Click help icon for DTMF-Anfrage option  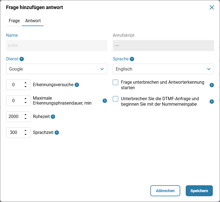coord(212,102)
